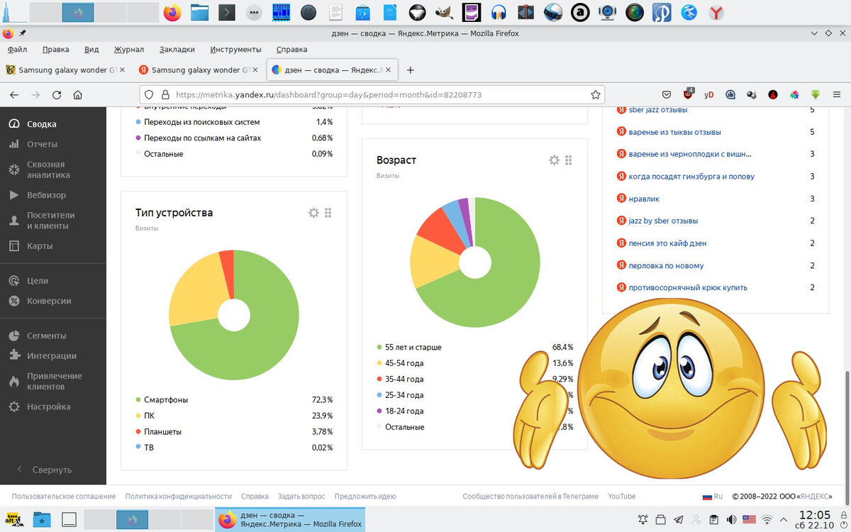Open terminal from the top panel
The width and height of the screenshot is (851, 532).
pos(226,12)
